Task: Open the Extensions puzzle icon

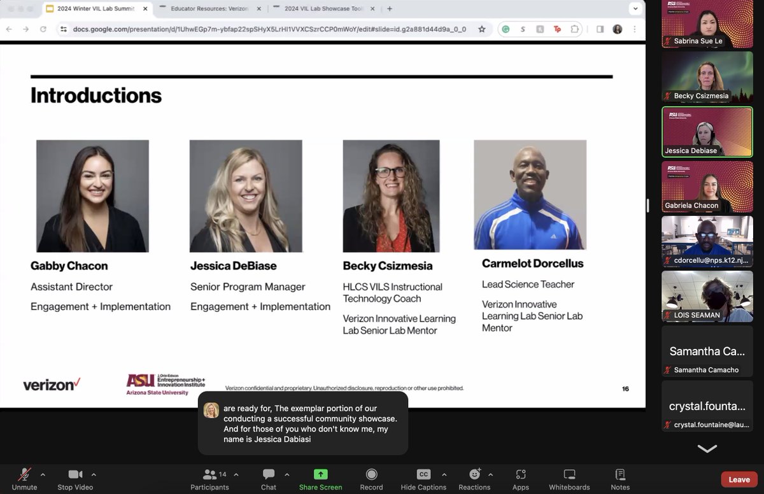Action: click(x=575, y=29)
